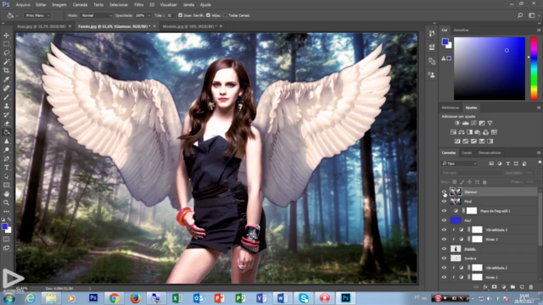Select the Eraser tool
543x305 pixels.
tap(7, 124)
